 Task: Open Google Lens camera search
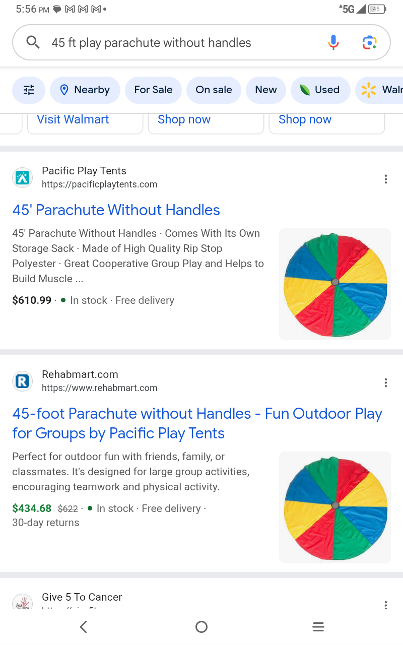tap(370, 43)
